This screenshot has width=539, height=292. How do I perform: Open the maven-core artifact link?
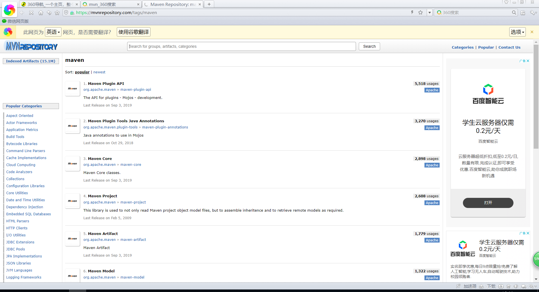(x=131, y=165)
